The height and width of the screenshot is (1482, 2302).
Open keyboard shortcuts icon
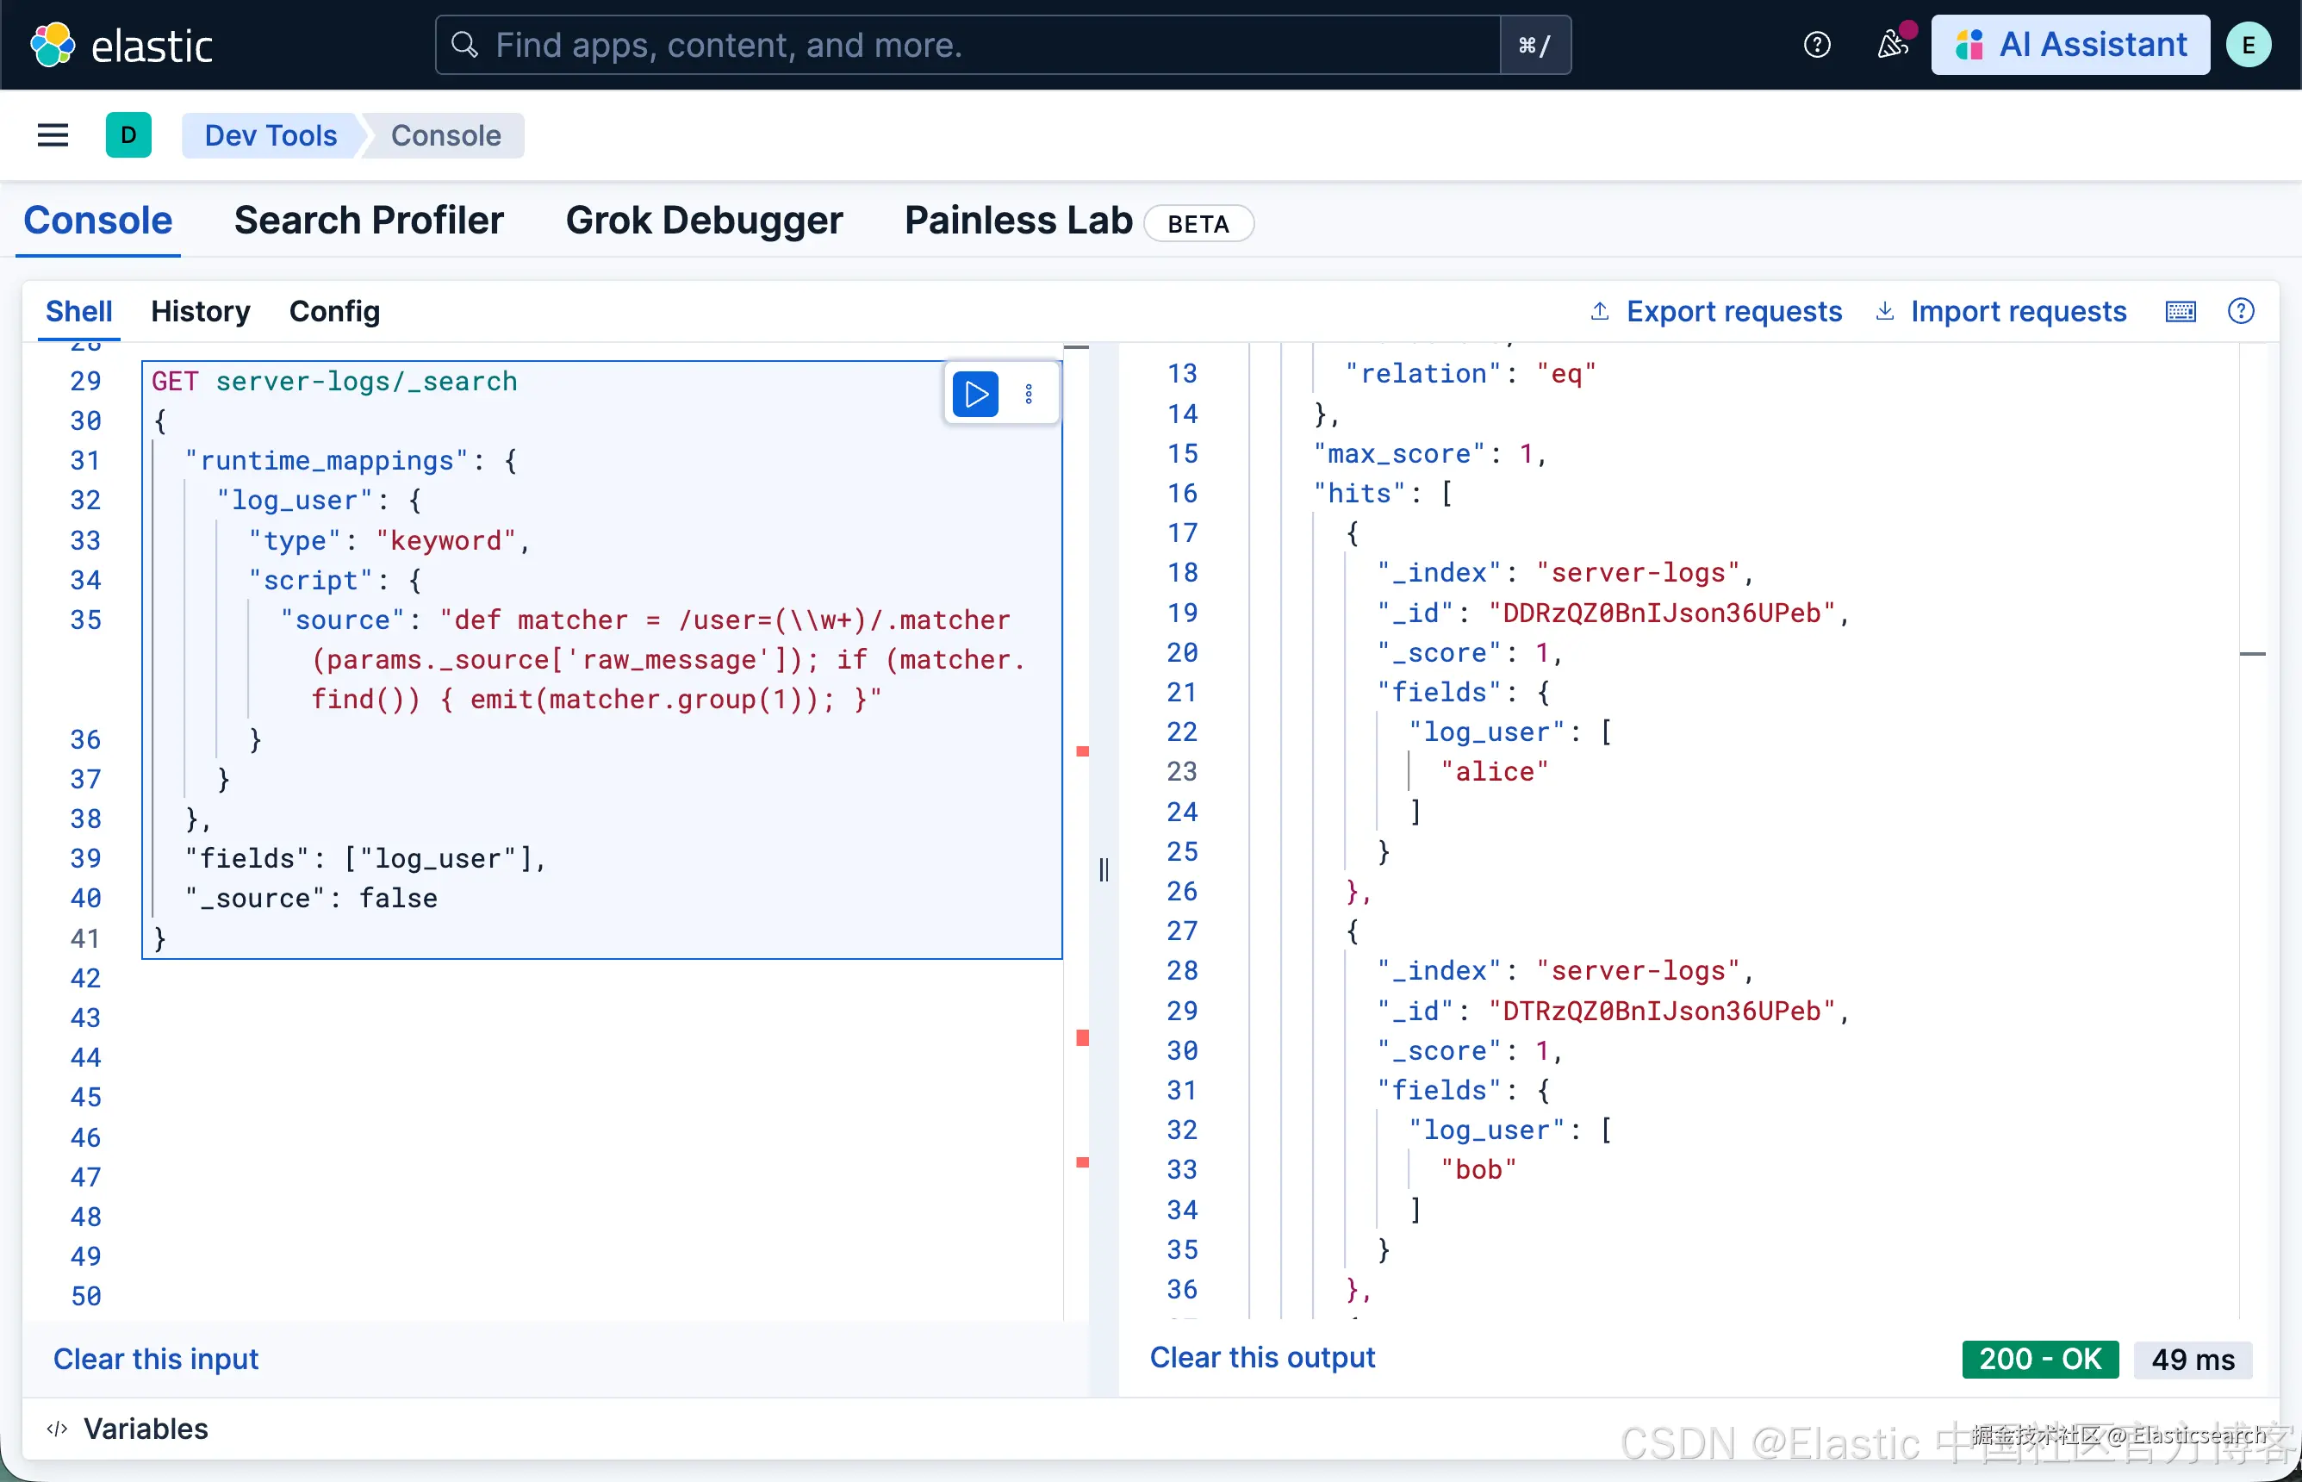click(x=2180, y=312)
